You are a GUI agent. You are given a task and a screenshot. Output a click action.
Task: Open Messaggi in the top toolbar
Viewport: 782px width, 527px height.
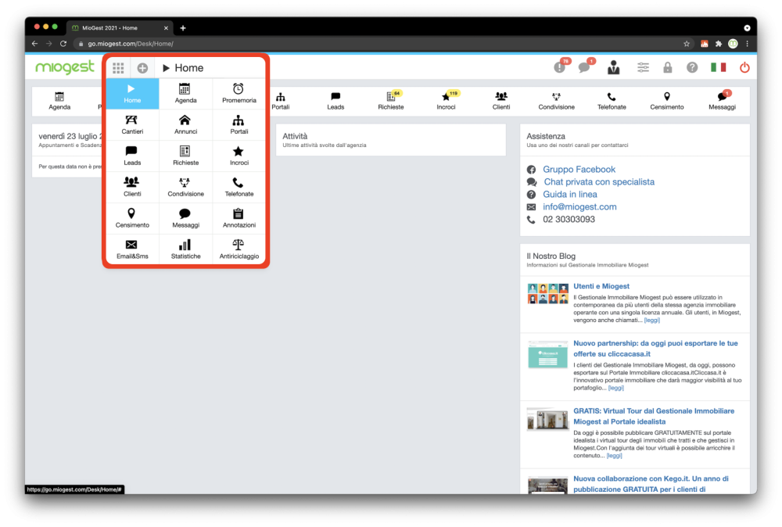coord(722,101)
